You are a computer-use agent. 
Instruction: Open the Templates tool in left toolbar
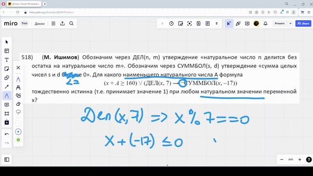[x=7, y=51]
